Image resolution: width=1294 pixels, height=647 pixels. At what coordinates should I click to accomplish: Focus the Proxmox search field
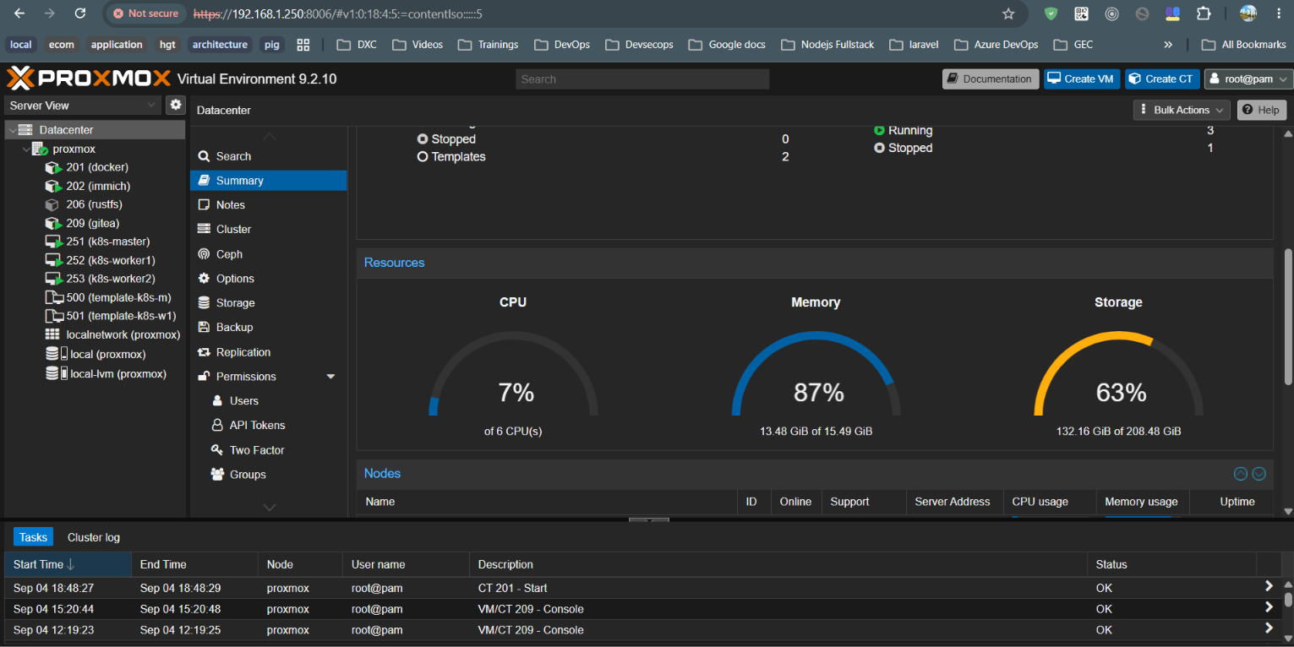[x=642, y=79]
